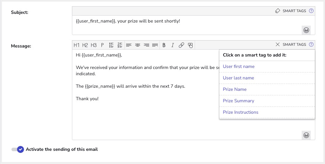Image resolution: width=325 pixels, height=164 pixels.
Task: Insert the Prize Instructions smart tag
Action: (x=267, y=112)
